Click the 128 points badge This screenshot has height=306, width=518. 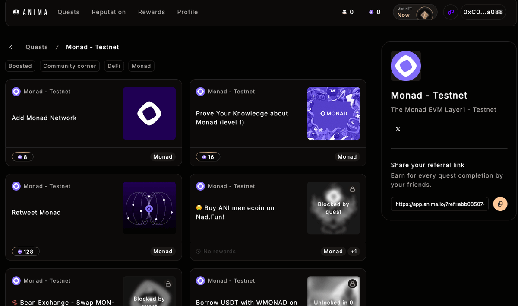click(25, 252)
